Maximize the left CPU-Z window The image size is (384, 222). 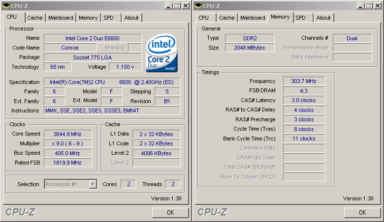[177, 5]
